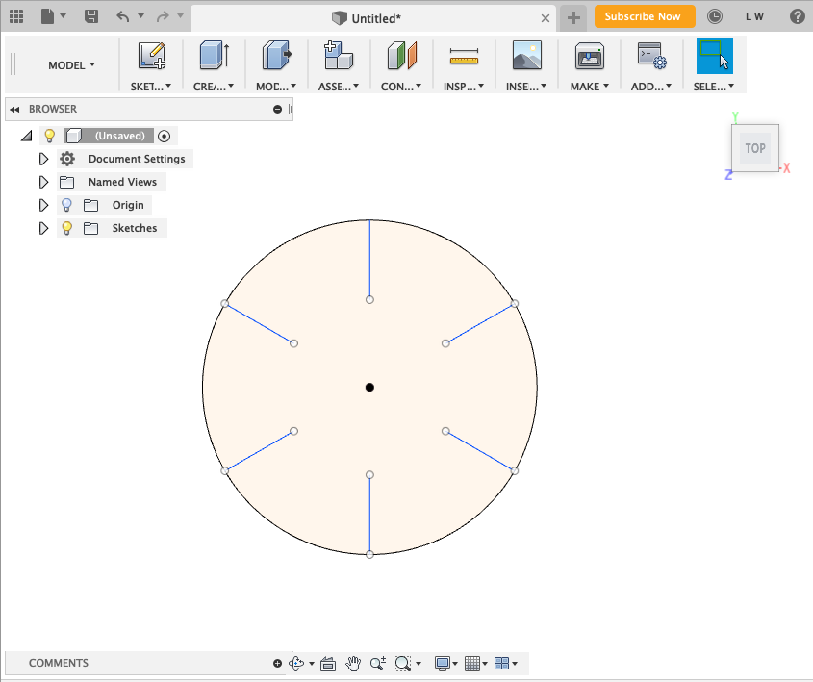Toggle visibility bulb of Unsaved component
The image size is (813, 682).
click(x=49, y=136)
